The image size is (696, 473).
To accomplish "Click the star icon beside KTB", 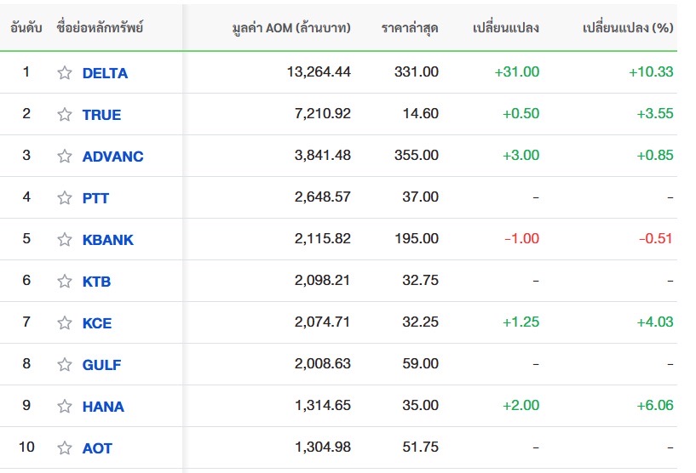I will (65, 281).
